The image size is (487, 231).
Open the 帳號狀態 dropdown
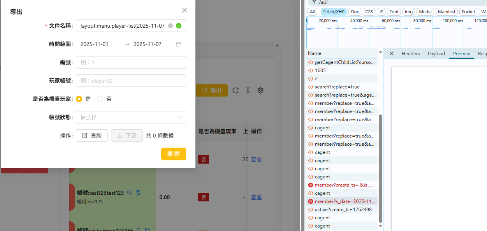click(x=131, y=117)
